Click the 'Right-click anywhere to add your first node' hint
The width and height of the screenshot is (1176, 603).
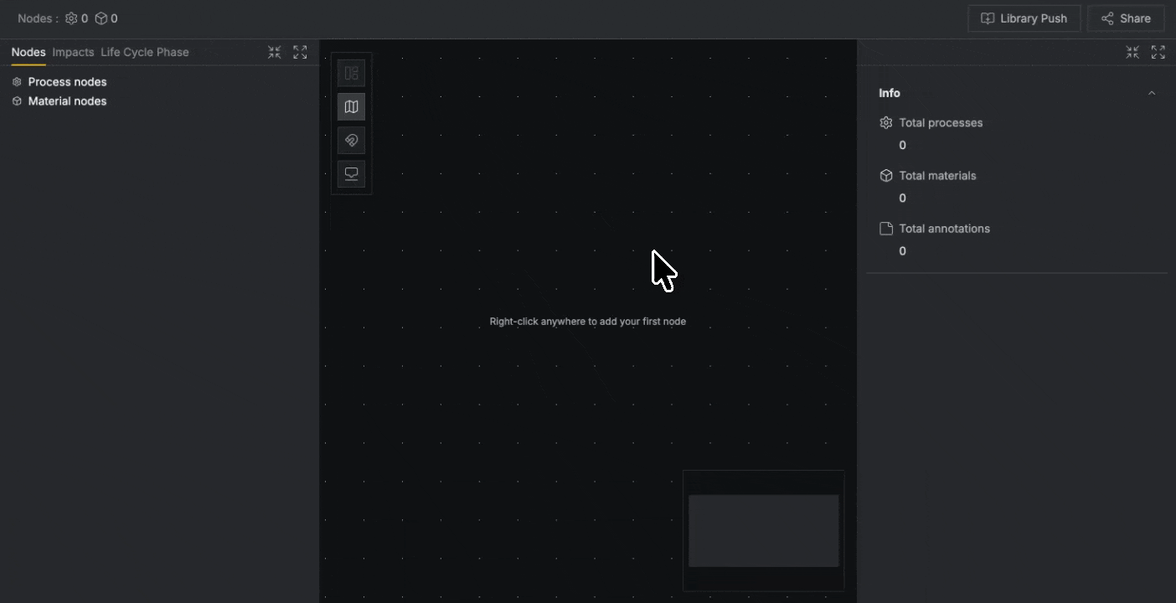(588, 322)
